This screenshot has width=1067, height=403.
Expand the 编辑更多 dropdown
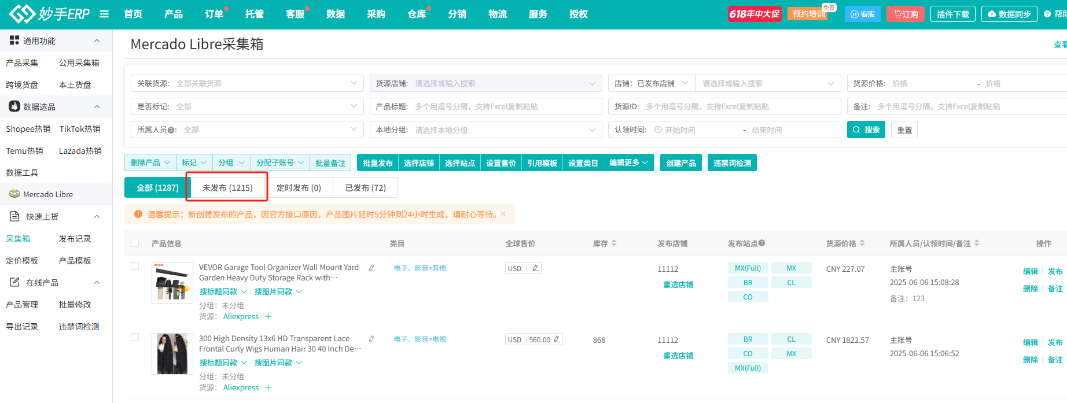tap(629, 163)
